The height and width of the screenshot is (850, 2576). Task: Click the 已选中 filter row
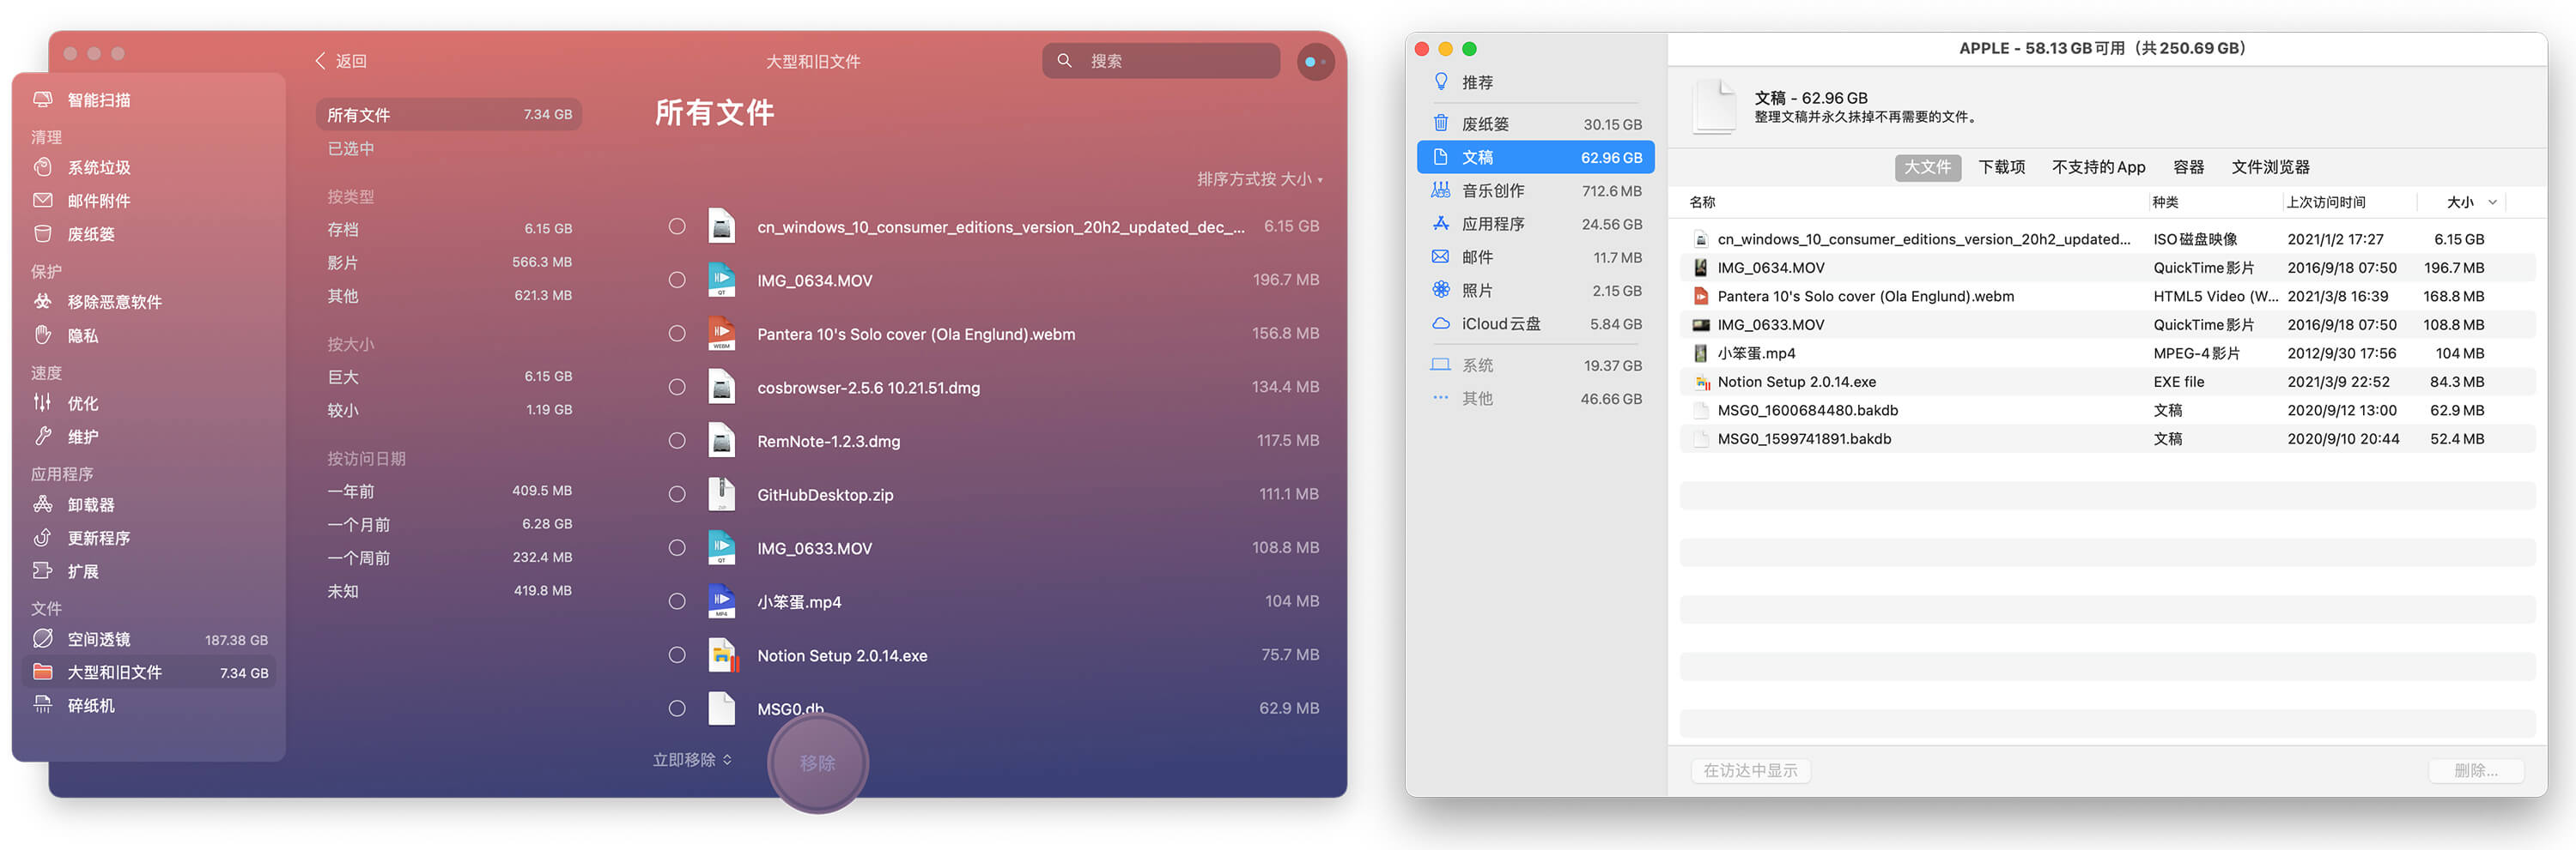[x=449, y=149]
